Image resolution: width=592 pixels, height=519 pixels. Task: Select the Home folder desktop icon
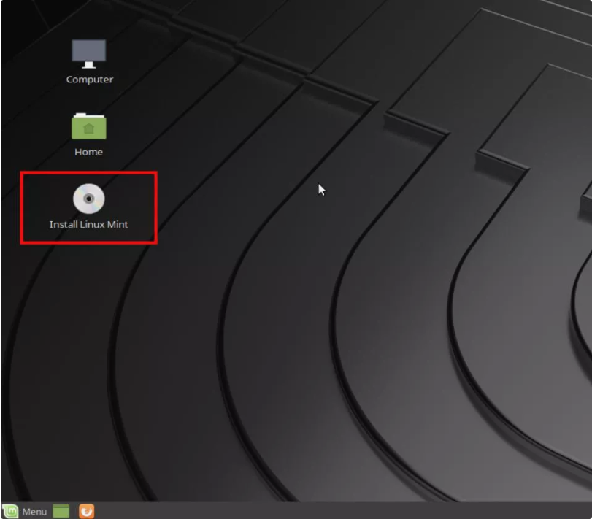[89, 126]
